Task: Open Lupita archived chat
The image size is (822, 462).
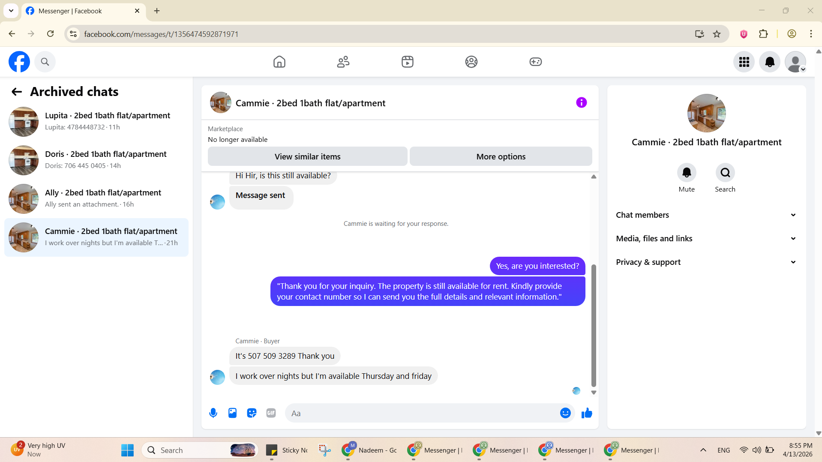Action: tap(96, 122)
